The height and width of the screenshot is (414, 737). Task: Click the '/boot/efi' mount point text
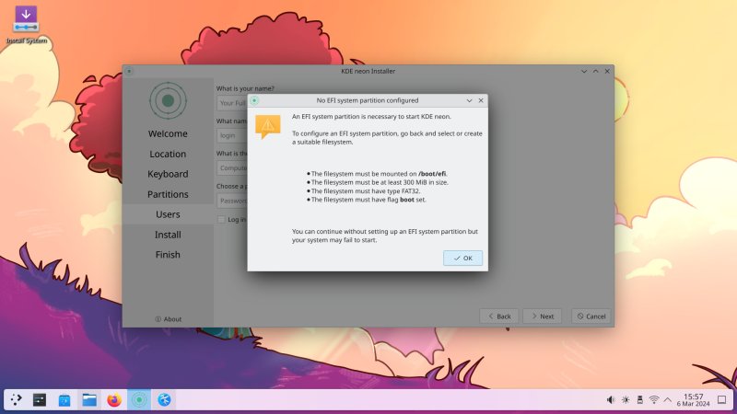point(432,174)
